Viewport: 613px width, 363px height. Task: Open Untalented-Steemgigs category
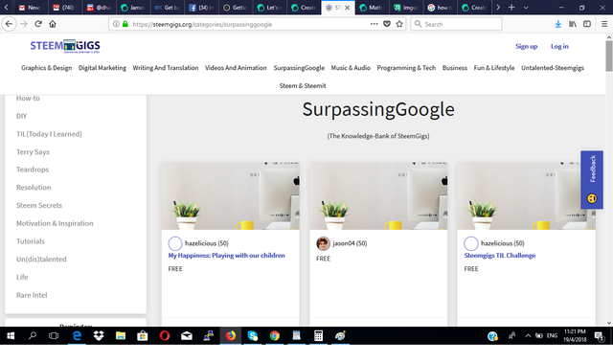tap(553, 68)
